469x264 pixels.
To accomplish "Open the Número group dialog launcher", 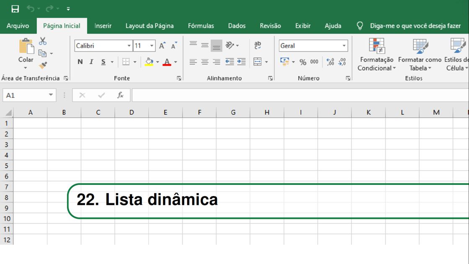I will [348, 78].
